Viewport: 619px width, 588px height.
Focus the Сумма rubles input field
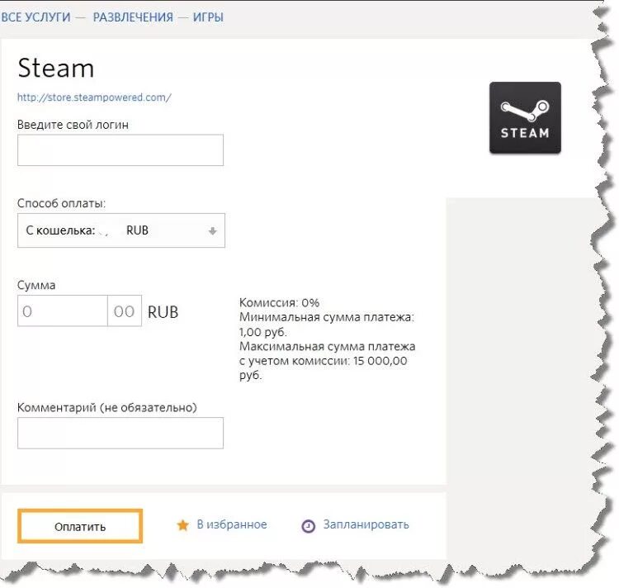tap(63, 311)
